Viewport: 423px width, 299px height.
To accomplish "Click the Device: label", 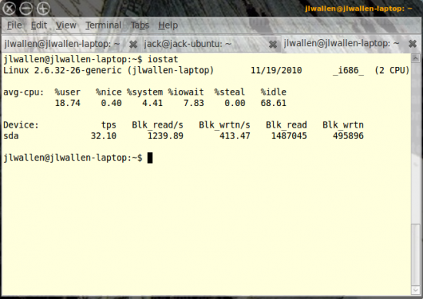I will (x=21, y=125).
